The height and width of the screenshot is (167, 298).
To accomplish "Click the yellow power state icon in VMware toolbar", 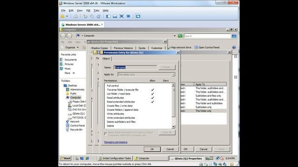I will click(x=62, y=17).
